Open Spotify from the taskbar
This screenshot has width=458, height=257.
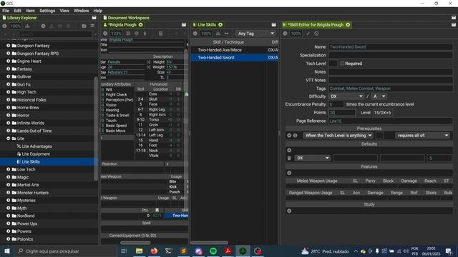point(213,251)
